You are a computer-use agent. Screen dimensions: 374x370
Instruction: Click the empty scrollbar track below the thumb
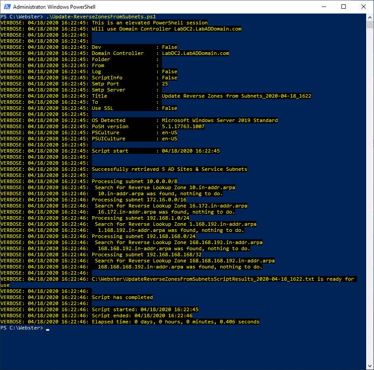(370, 196)
